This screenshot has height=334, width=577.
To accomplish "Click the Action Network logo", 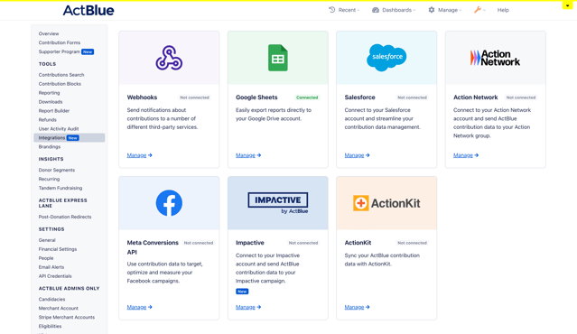I will pos(496,58).
